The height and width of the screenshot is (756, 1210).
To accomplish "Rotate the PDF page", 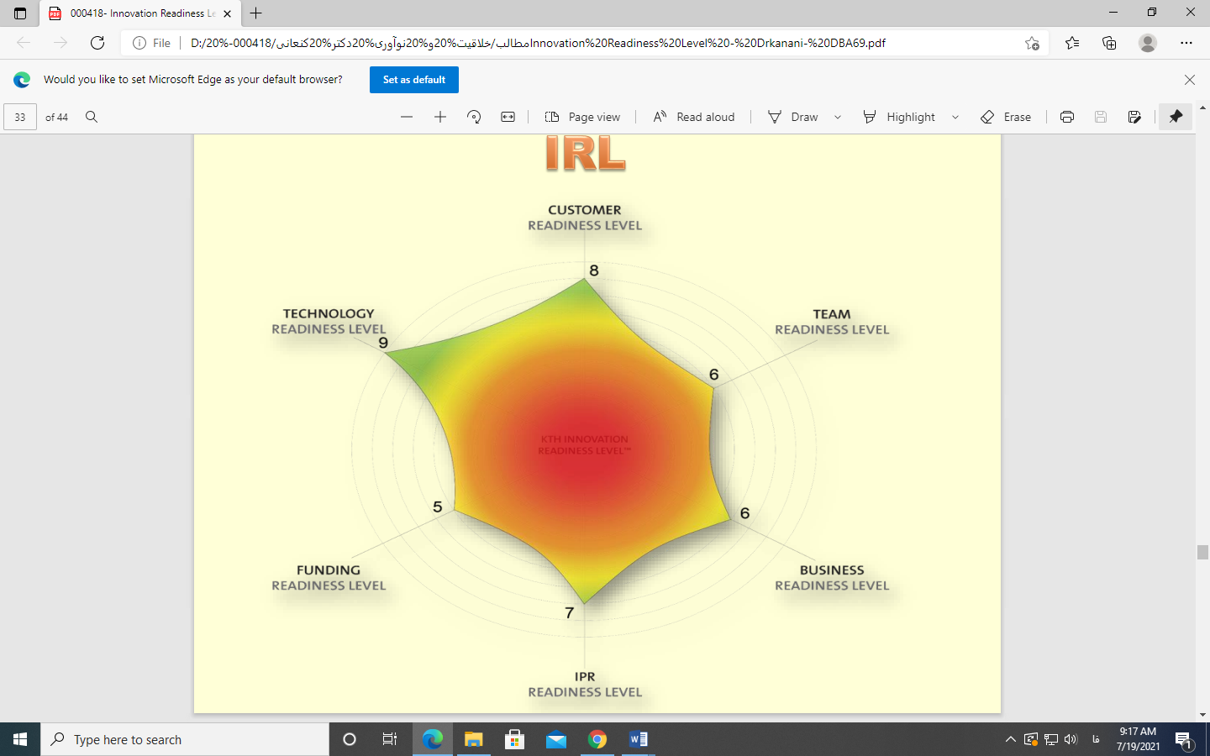I will tap(474, 117).
